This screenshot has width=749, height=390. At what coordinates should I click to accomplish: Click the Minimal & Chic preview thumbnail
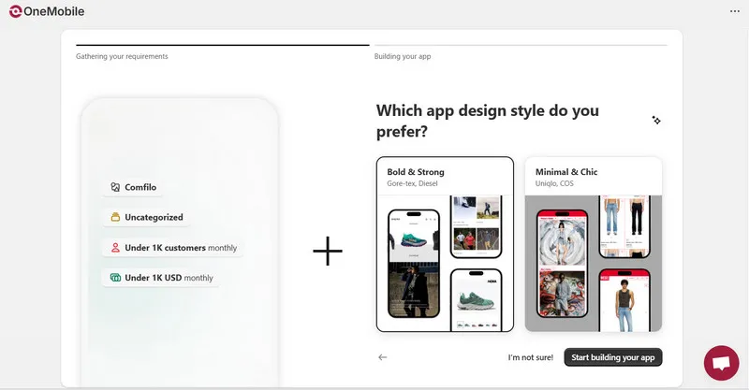coord(594,264)
